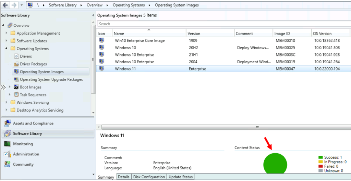351x181 pixels.
Task: Switch to the Summary tab
Action: click(106, 177)
